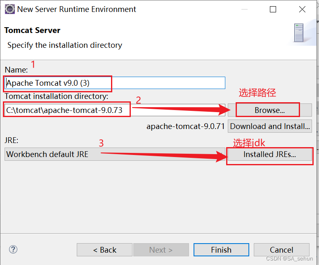Click the 'Specify the installation directory' description

[x=65, y=45]
